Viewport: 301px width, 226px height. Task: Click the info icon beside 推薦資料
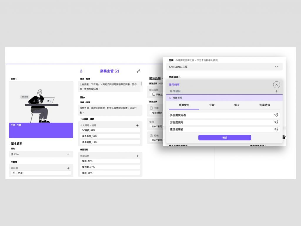[x=170, y=98]
